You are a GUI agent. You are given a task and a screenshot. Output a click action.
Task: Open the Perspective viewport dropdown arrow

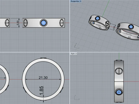coord(81,1)
